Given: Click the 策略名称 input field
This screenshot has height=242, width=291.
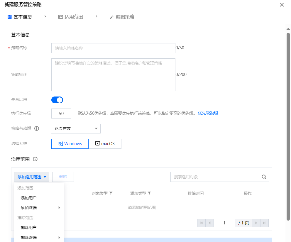Looking at the screenshot, I should (x=113, y=48).
